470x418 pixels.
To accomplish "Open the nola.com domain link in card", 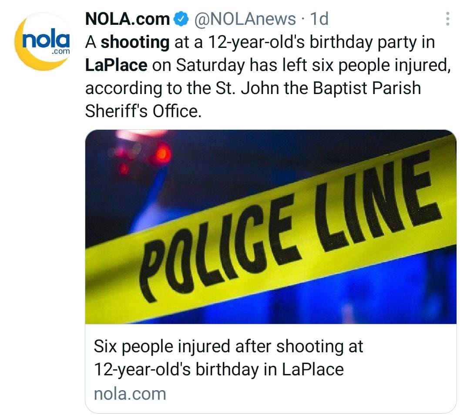I will coord(130,394).
